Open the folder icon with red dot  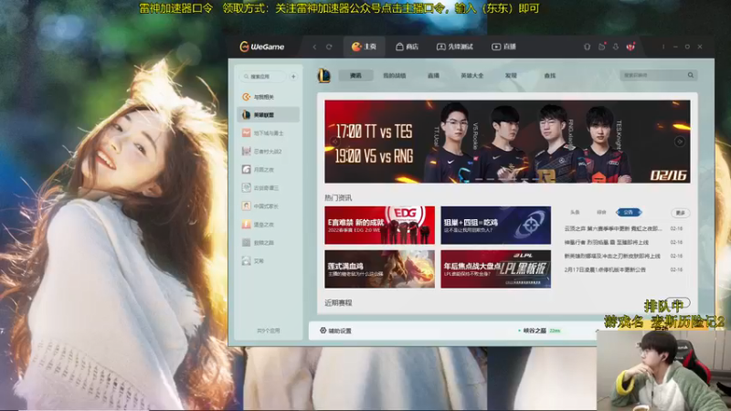click(x=602, y=47)
